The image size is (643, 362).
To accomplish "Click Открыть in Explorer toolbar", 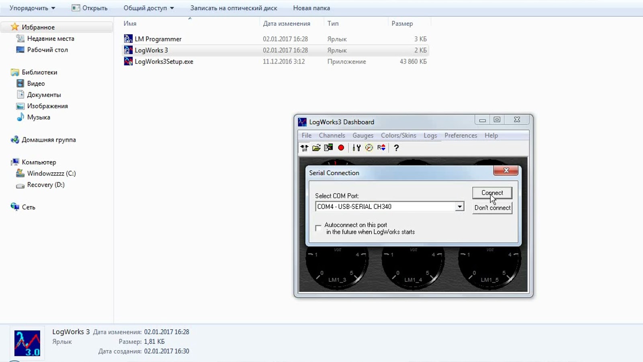I will tap(90, 8).
